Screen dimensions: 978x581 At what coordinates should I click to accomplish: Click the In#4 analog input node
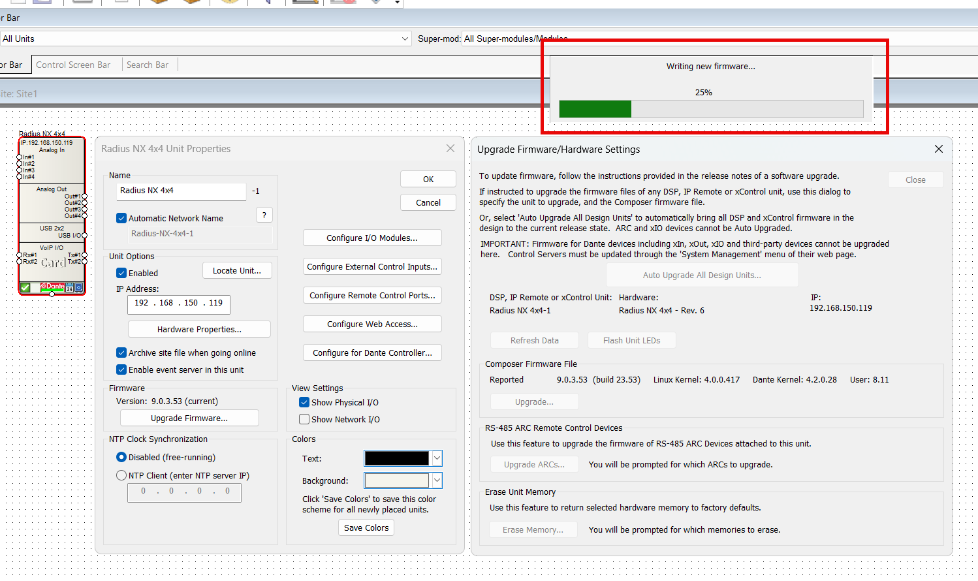[20, 177]
